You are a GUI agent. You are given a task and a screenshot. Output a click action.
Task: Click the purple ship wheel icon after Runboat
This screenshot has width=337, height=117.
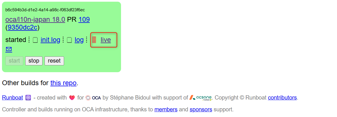tap(28, 98)
